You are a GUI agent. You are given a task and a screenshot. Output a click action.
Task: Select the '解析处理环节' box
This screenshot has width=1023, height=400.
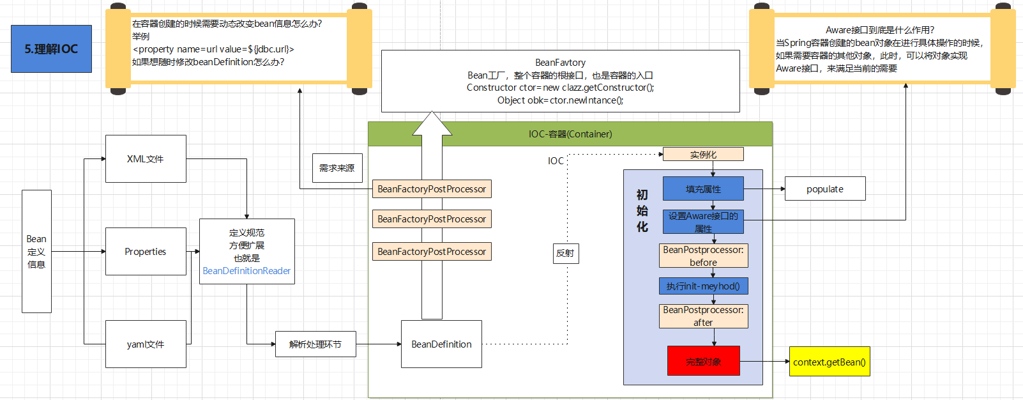(x=315, y=344)
